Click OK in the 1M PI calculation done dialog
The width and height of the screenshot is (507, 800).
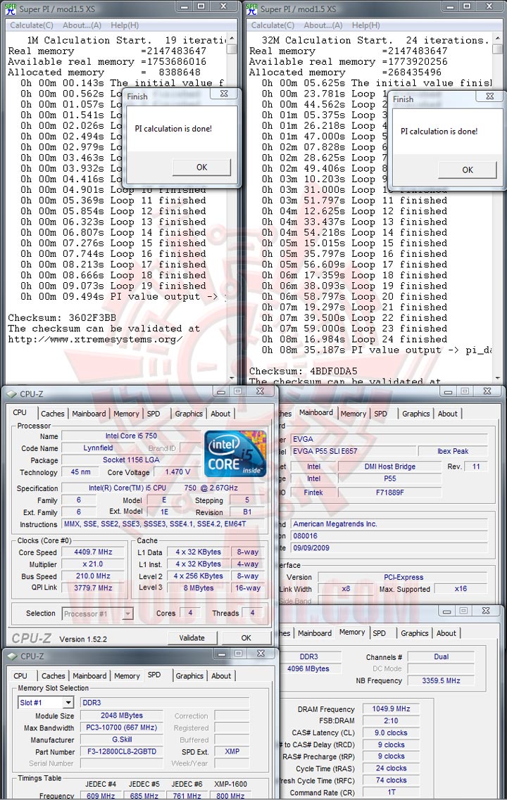(x=201, y=167)
